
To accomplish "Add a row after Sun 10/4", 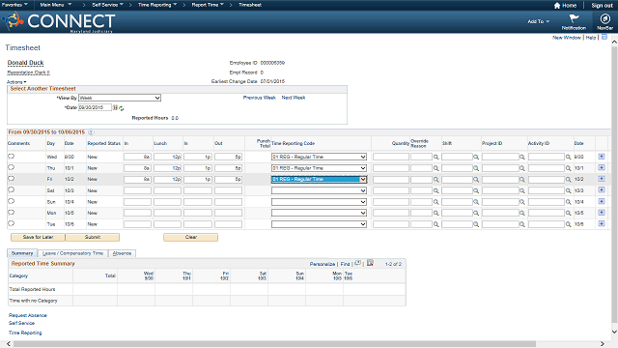I will point(602,201).
